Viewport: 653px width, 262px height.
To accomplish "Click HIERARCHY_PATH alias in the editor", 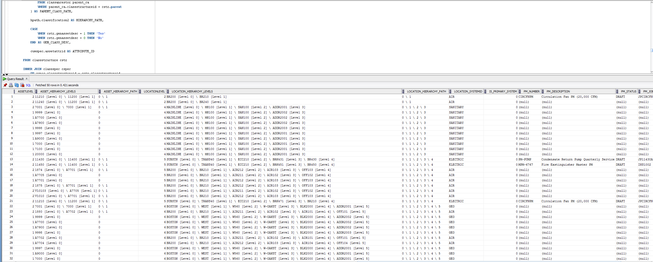I will tap(89, 20).
